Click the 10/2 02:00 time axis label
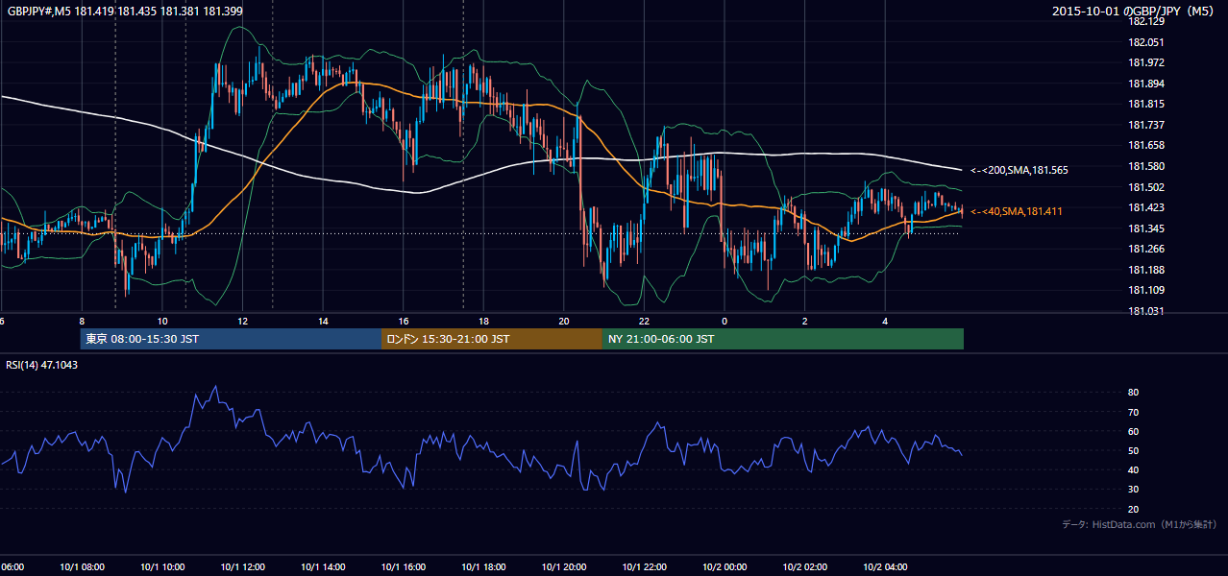 click(x=805, y=567)
